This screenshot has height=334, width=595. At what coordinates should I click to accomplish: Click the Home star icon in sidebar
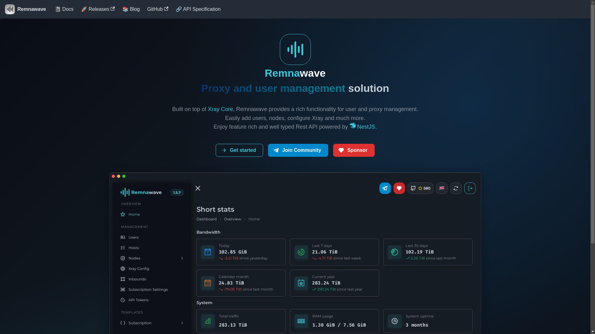123,214
